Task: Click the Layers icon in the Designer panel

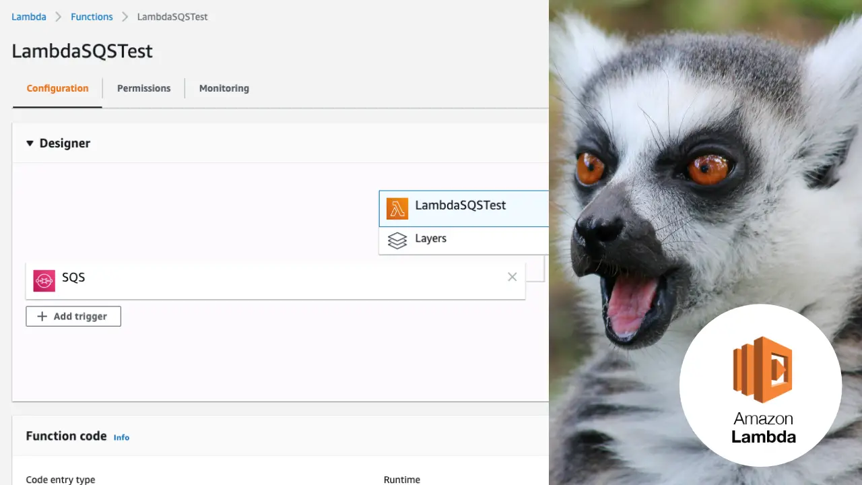Action: click(x=397, y=240)
